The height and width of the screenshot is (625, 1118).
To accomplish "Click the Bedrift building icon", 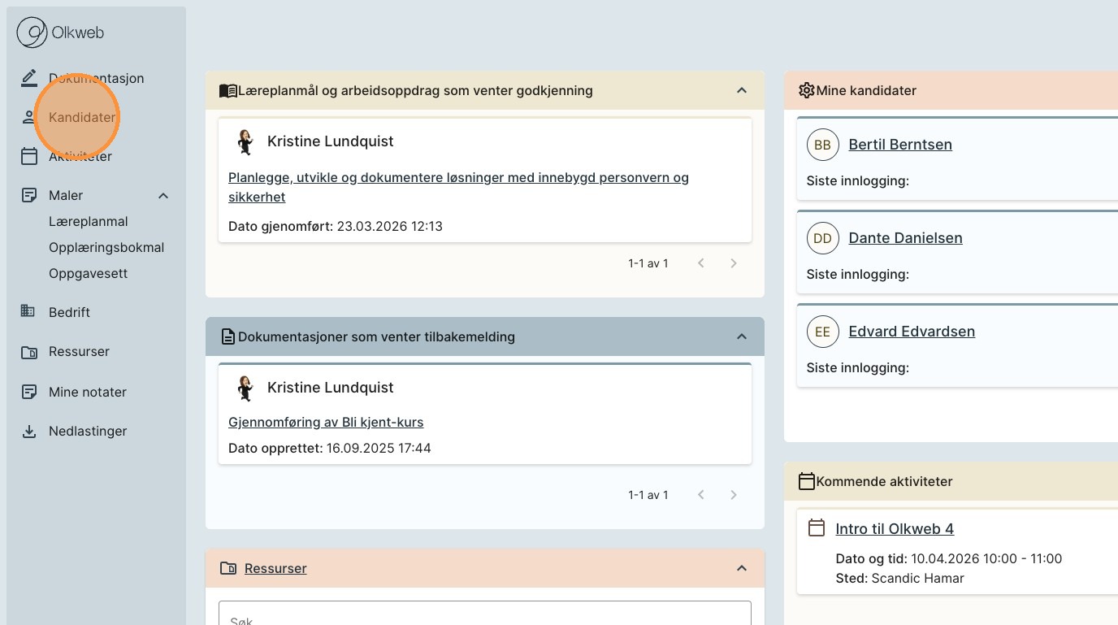I will coord(29,312).
